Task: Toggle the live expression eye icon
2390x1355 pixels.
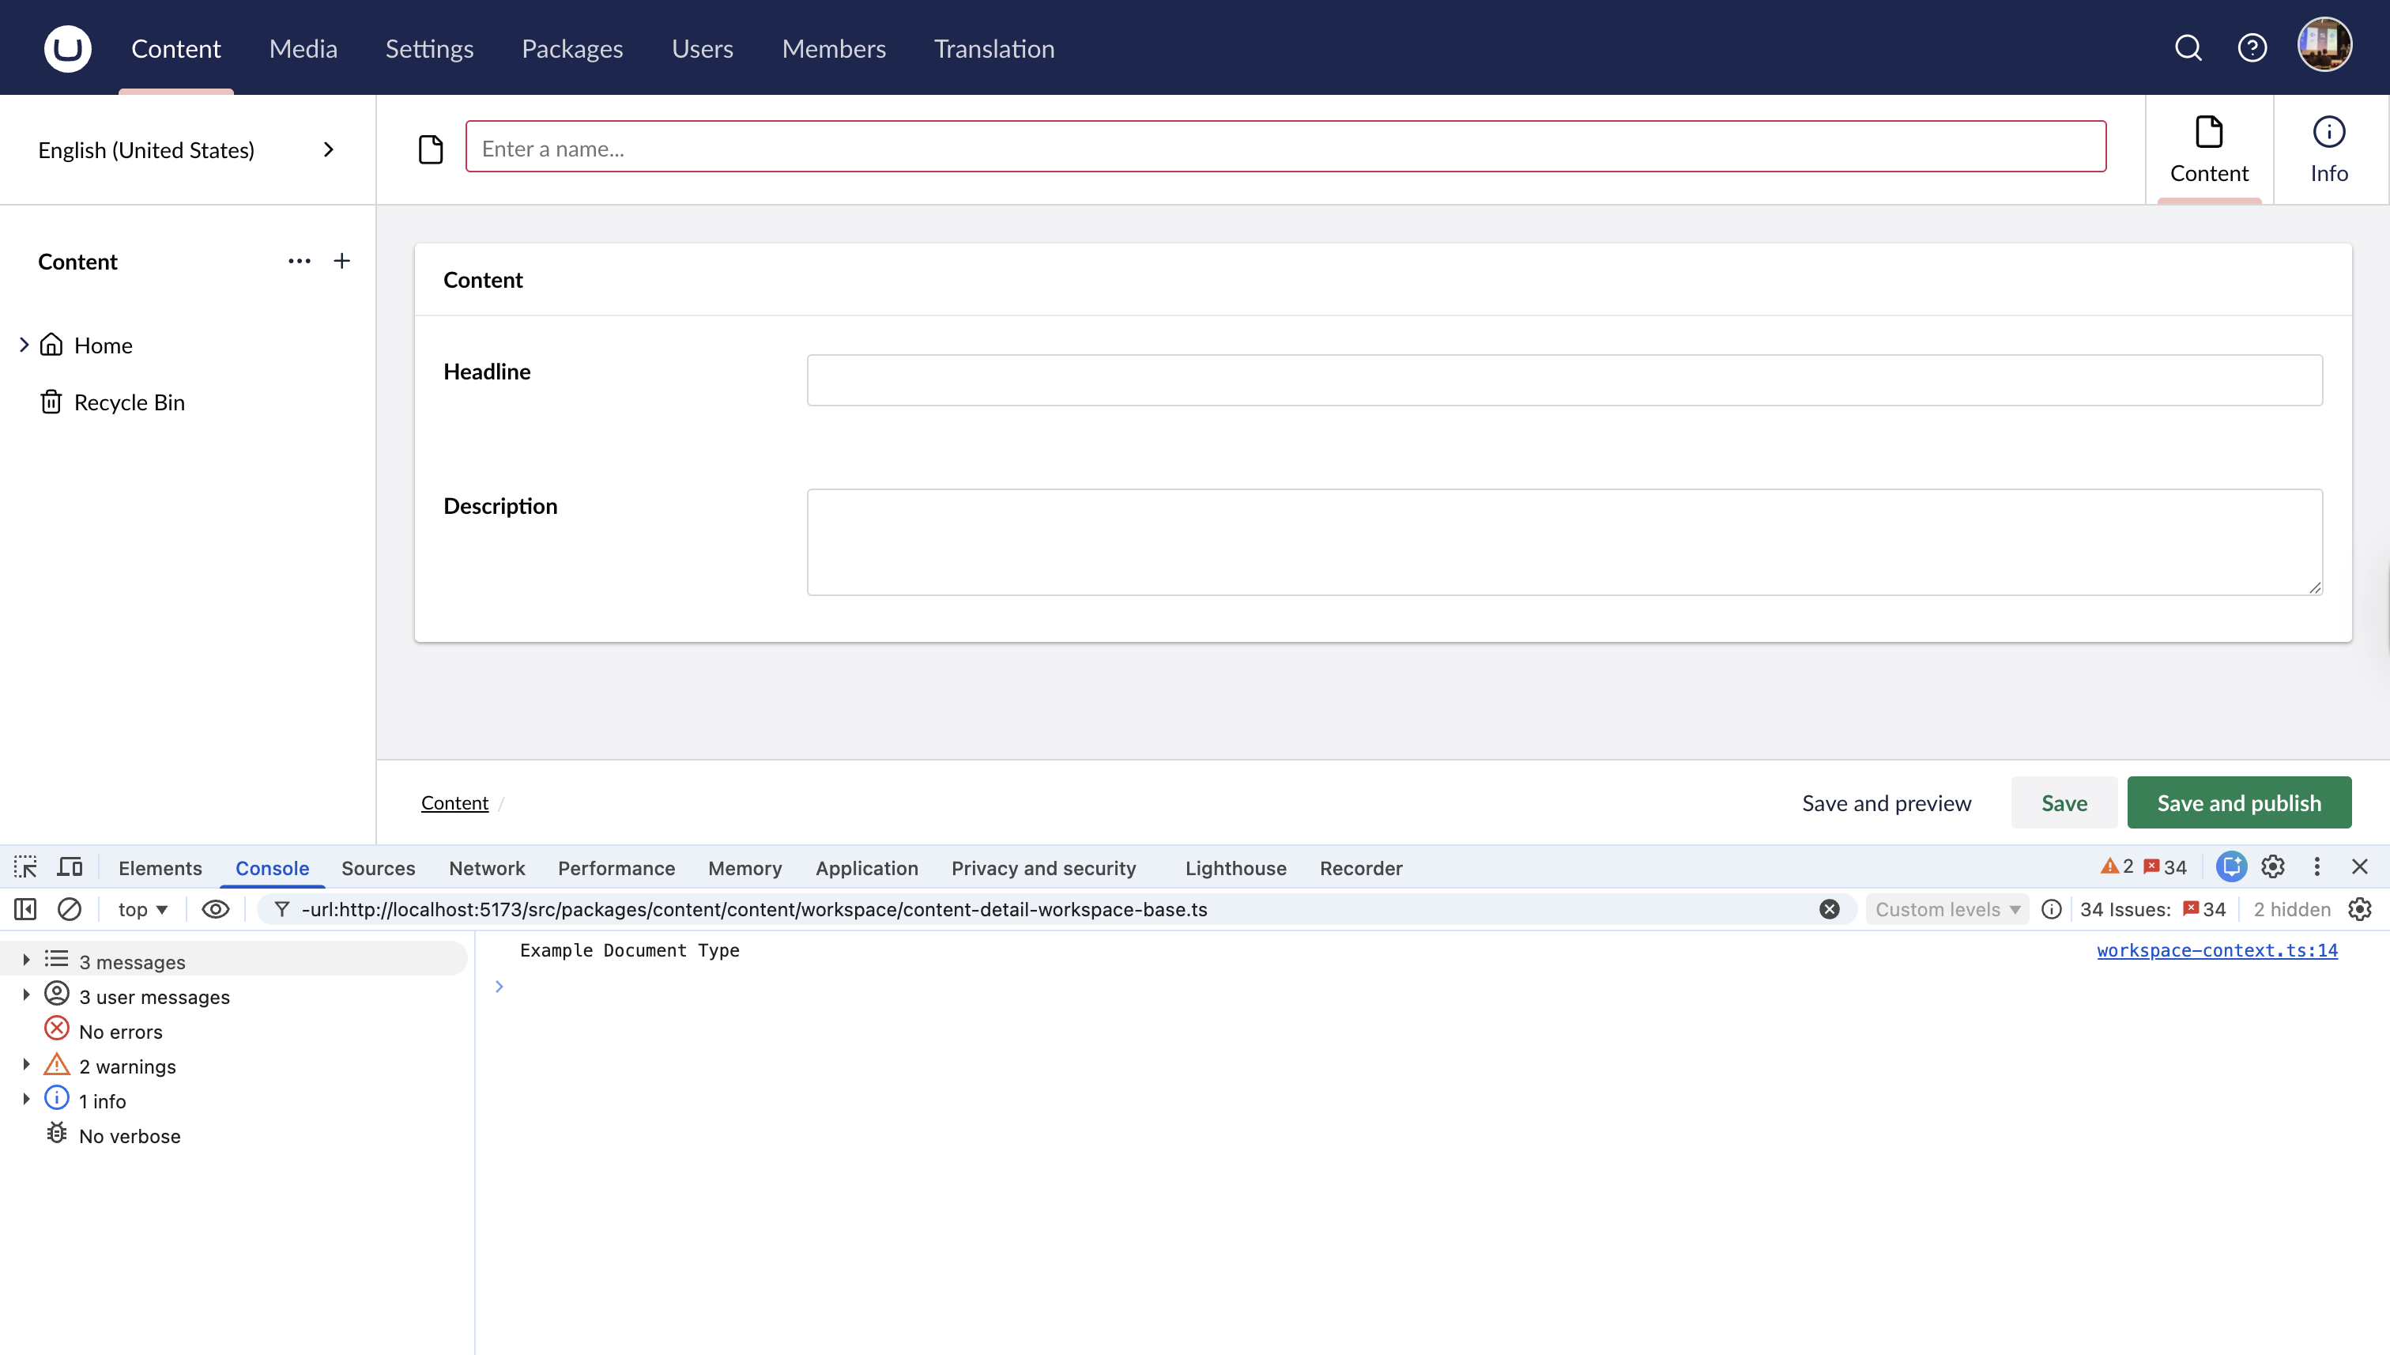Action: click(215, 909)
